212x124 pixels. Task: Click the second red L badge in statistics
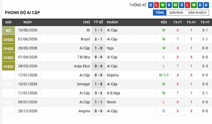point(187,5)
